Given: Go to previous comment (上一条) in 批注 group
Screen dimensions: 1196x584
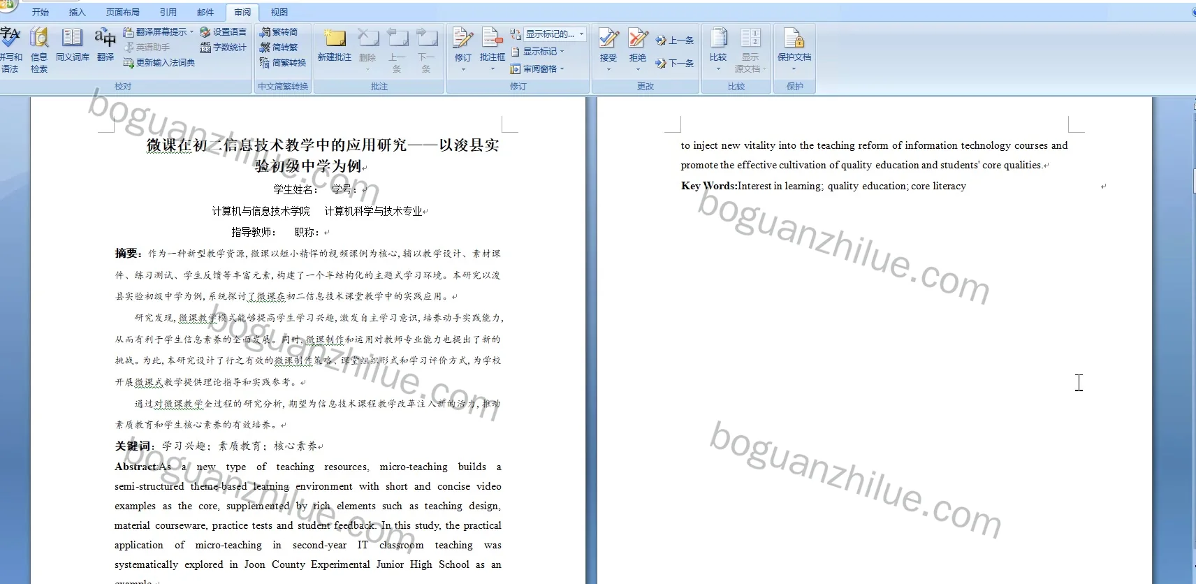Looking at the screenshot, I should (397, 50).
